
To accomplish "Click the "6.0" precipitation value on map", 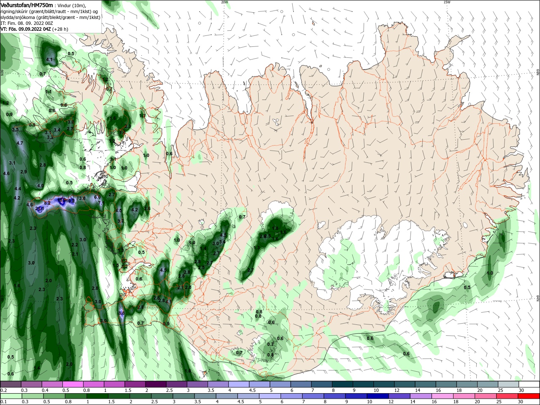I will (97, 197).
